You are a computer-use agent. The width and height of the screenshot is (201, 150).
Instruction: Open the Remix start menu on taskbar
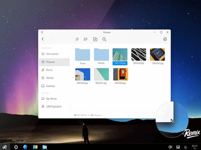click(x=5, y=147)
